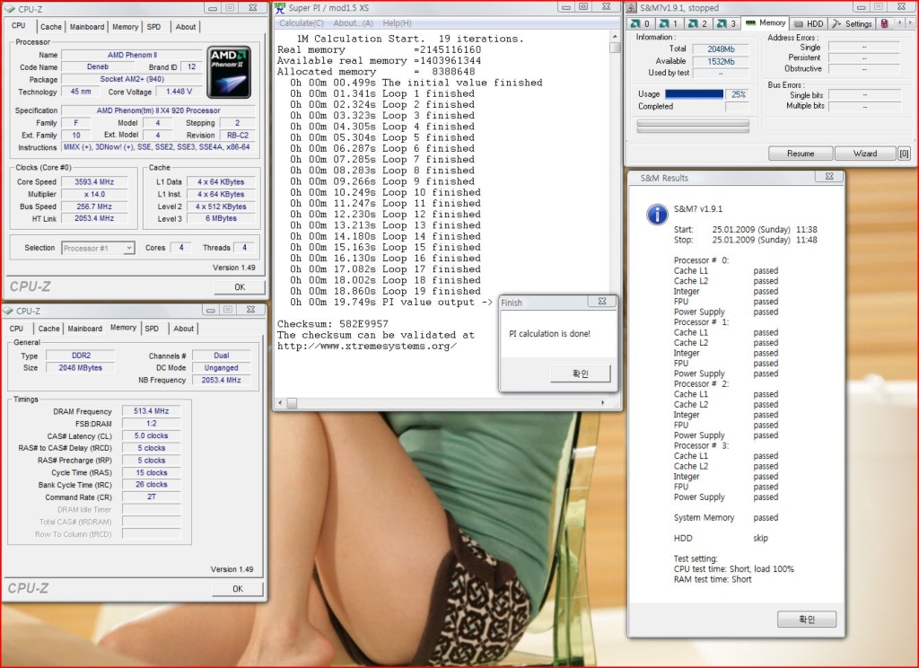Click the Core Voltage value 1.448 V
This screenshot has width=919, height=668.
(x=179, y=92)
